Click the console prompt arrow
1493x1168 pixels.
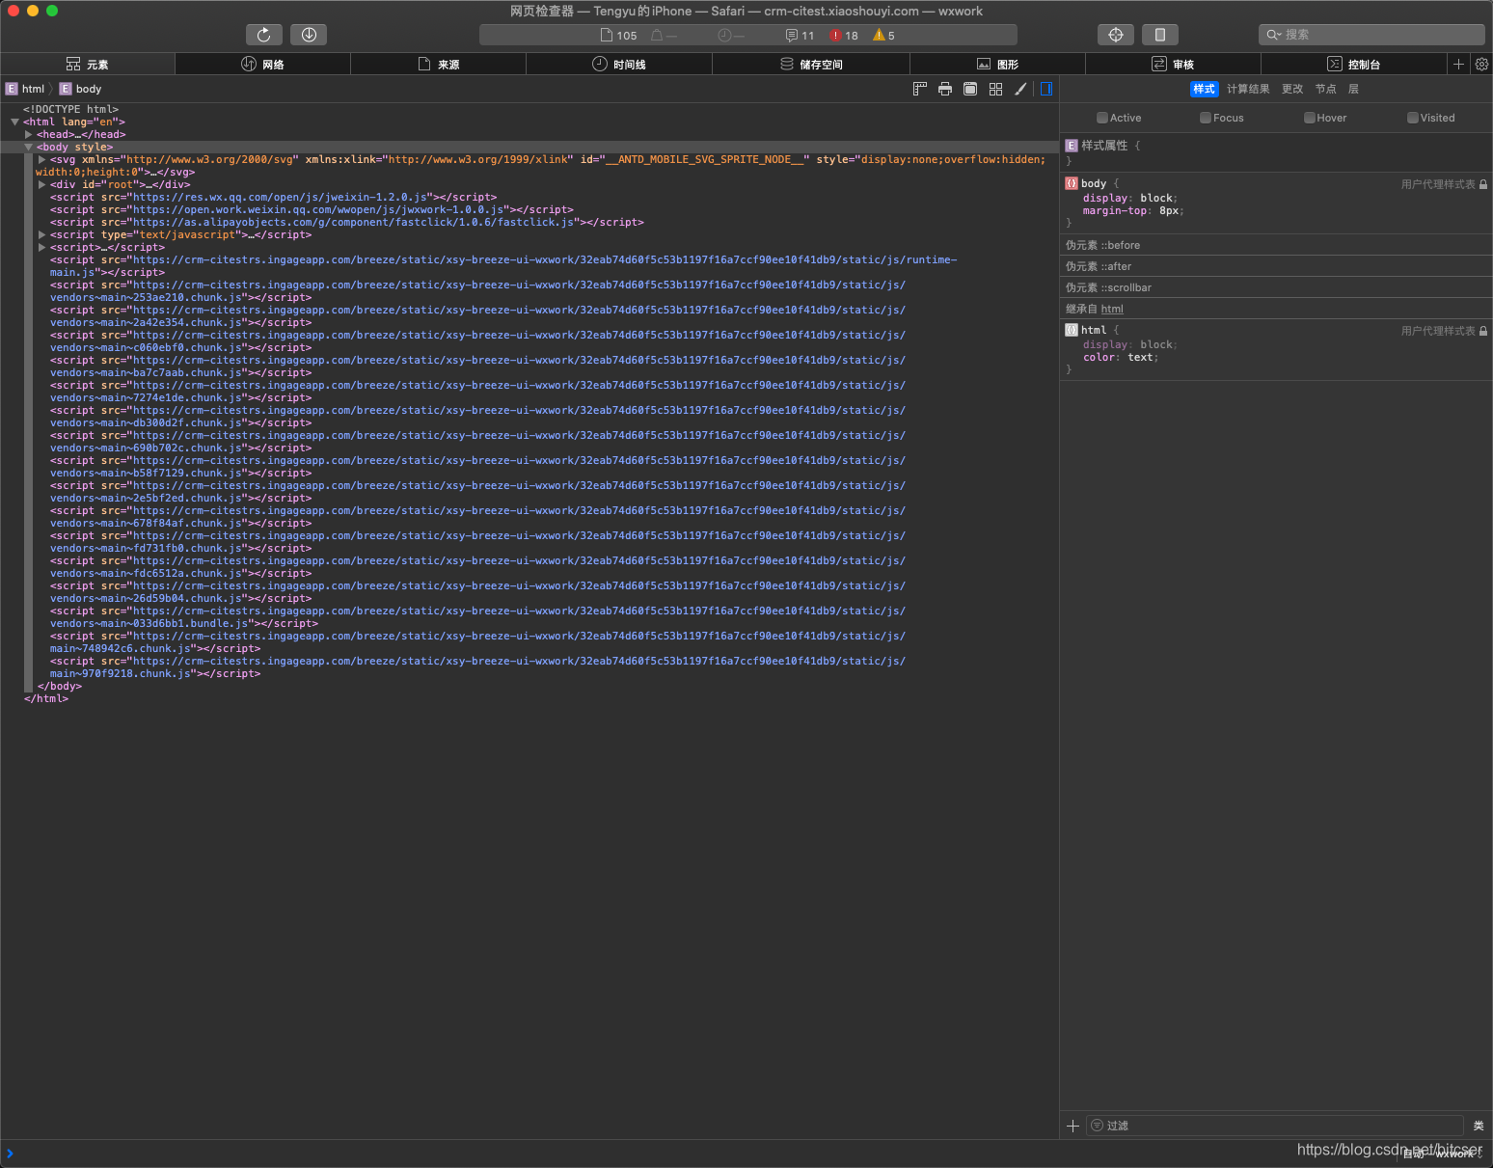10,1154
